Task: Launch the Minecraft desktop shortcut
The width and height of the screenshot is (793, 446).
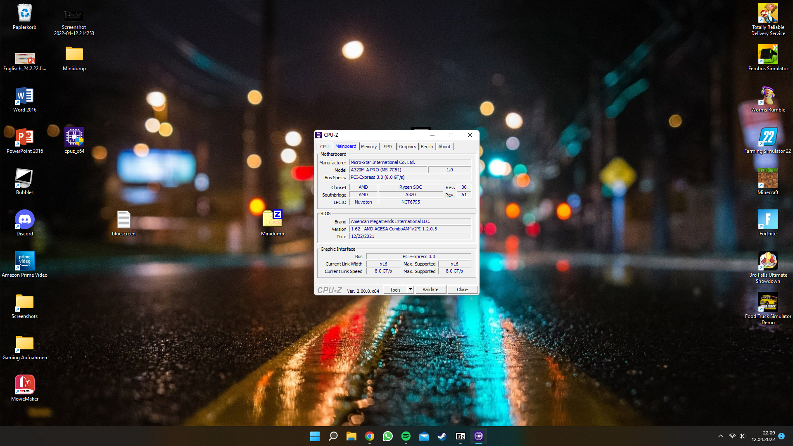Action: tap(768, 179)
